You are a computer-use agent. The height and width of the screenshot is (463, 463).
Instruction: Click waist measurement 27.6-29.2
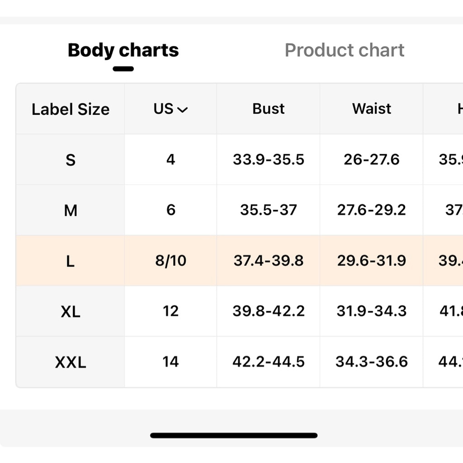click(371, 210)
